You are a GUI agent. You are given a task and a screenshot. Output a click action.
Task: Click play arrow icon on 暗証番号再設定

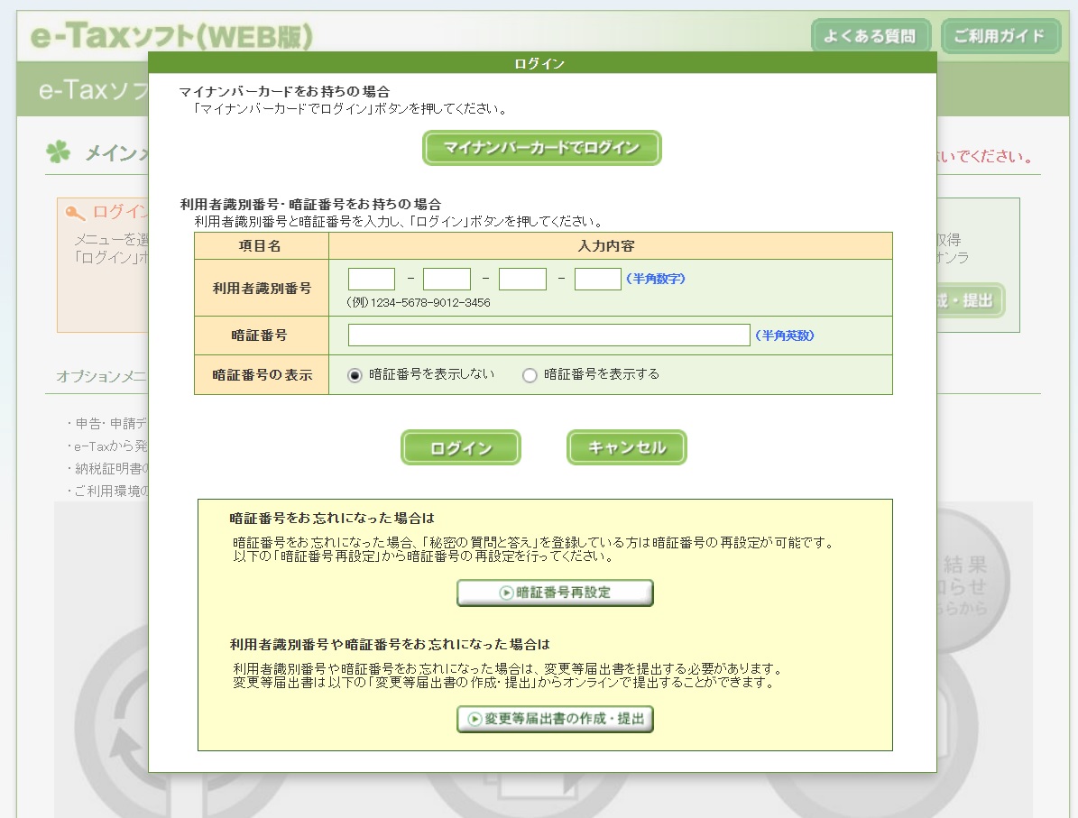pyautogui.click(x=506, y=593)
